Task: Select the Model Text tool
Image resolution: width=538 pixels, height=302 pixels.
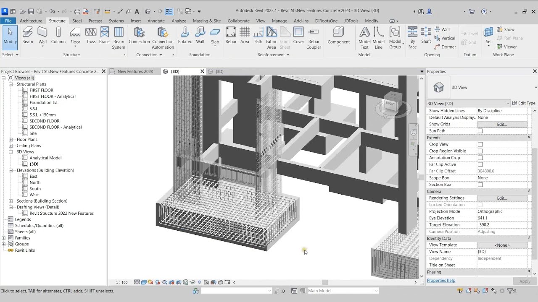Action: click(364, 38)
